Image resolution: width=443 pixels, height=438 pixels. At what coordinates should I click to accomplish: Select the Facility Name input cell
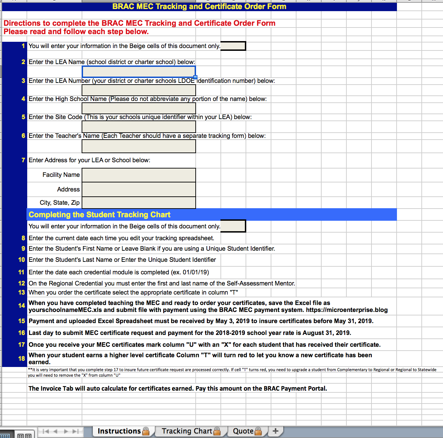(x=138, y=175)
